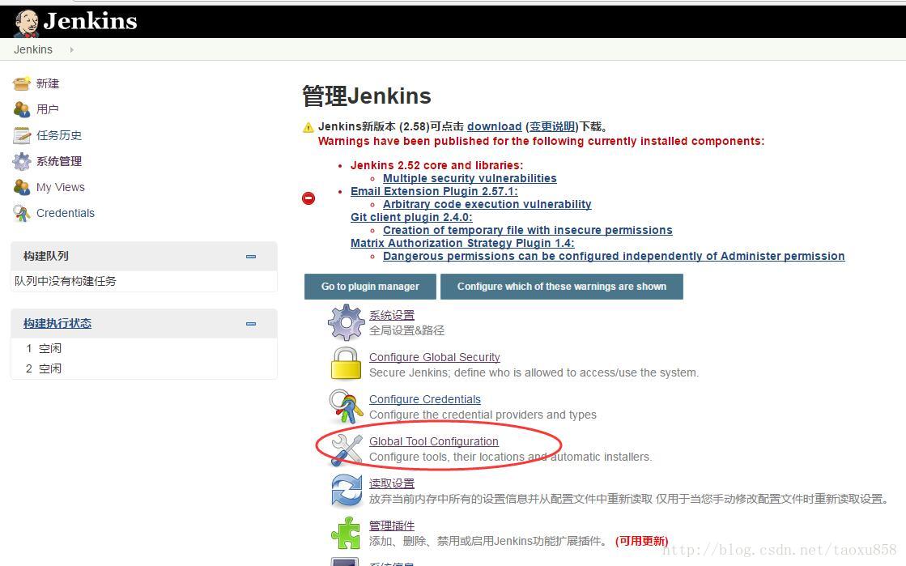Screen dimensions: 906x566
Task: Click the red (可用更新) text
Action: [x=641, y=541]
